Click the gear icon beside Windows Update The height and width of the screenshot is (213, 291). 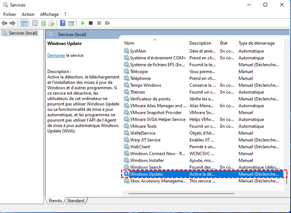pos(127,174)
